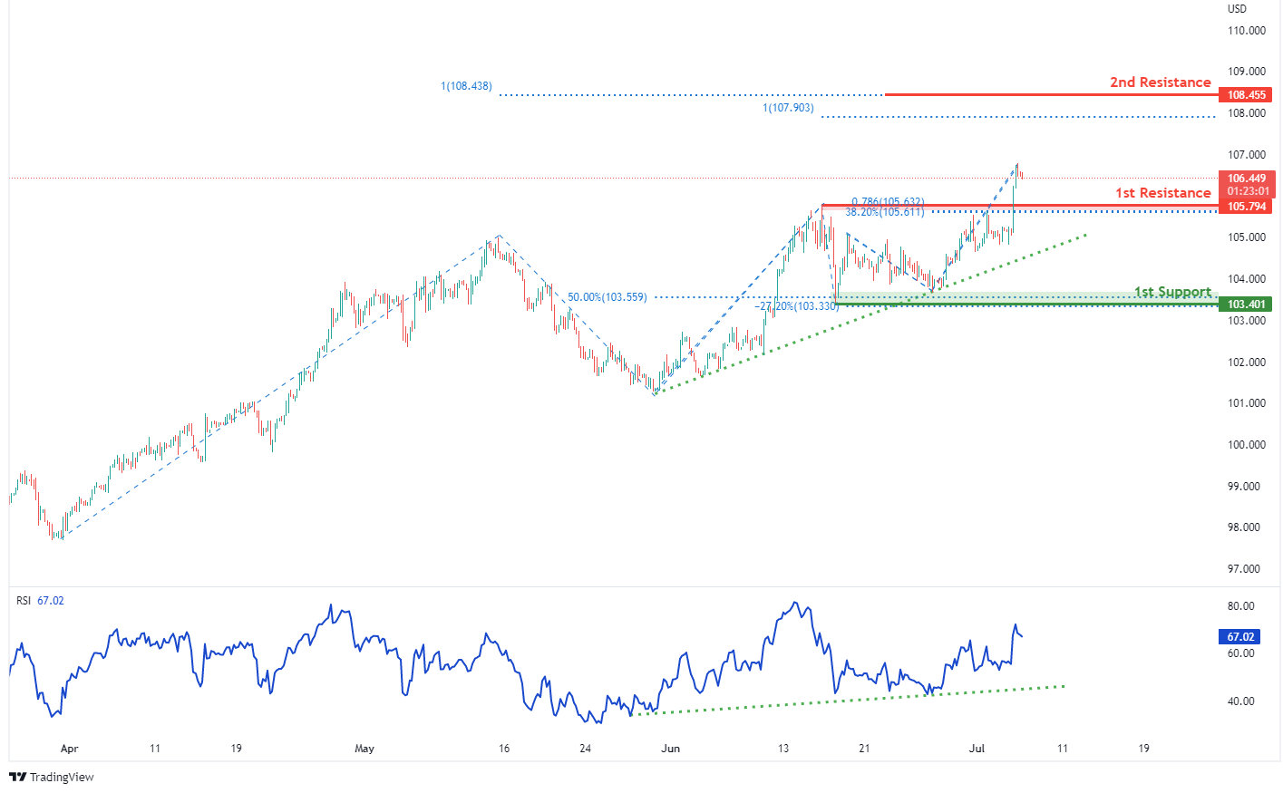
Task: Click the red 105.794 price tag
Action: pyautogui.click(x=1247, y=207)
